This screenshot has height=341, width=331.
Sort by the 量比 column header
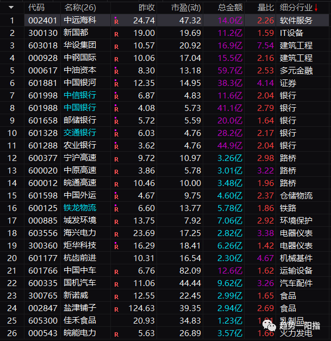[265, 8]
